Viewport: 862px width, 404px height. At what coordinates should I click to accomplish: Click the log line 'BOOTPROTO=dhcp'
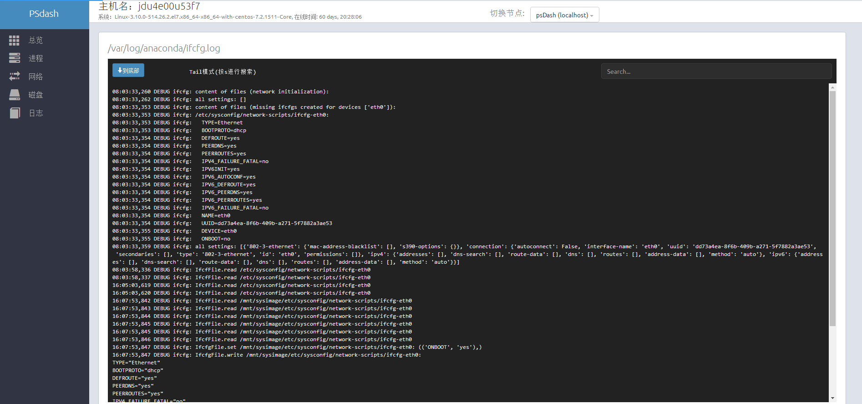coord(179,130)
